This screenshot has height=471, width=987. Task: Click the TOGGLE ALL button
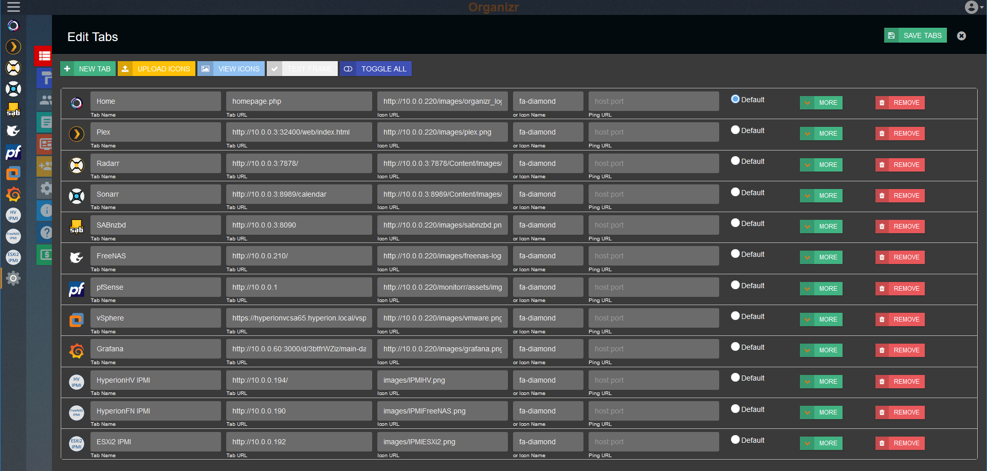[x=376, y=69]
